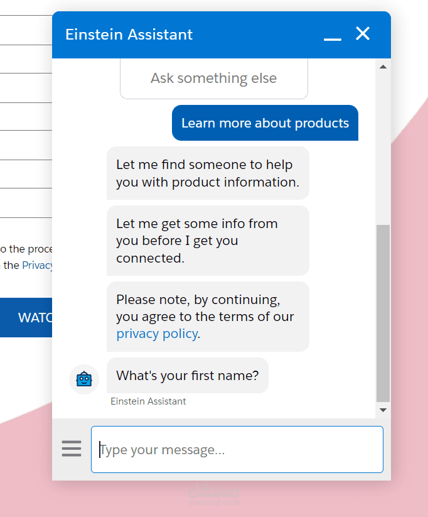Click the chat scrollbar down arrow

(x=383, y=410)
